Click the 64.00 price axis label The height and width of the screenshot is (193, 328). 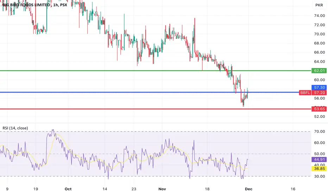(x=320, y=61)
